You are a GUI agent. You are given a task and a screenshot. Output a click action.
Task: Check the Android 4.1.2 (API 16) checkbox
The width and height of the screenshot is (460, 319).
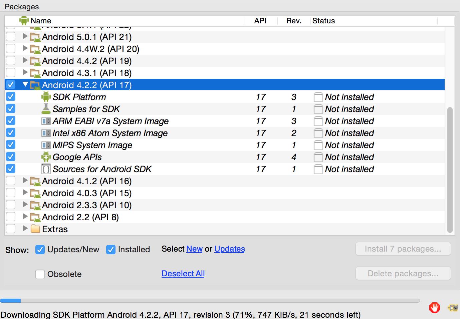coord(11,181)
